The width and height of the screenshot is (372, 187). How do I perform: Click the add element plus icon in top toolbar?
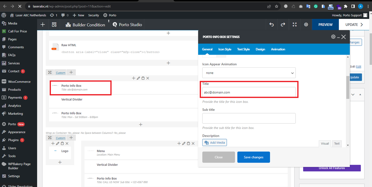[x=43, y=25]
